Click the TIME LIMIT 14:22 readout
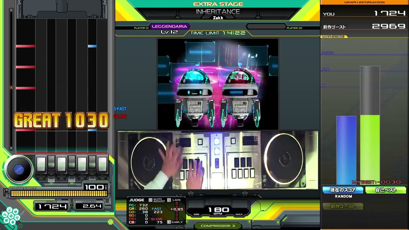This screenshot has height=230, width=409. coord(218,33)
